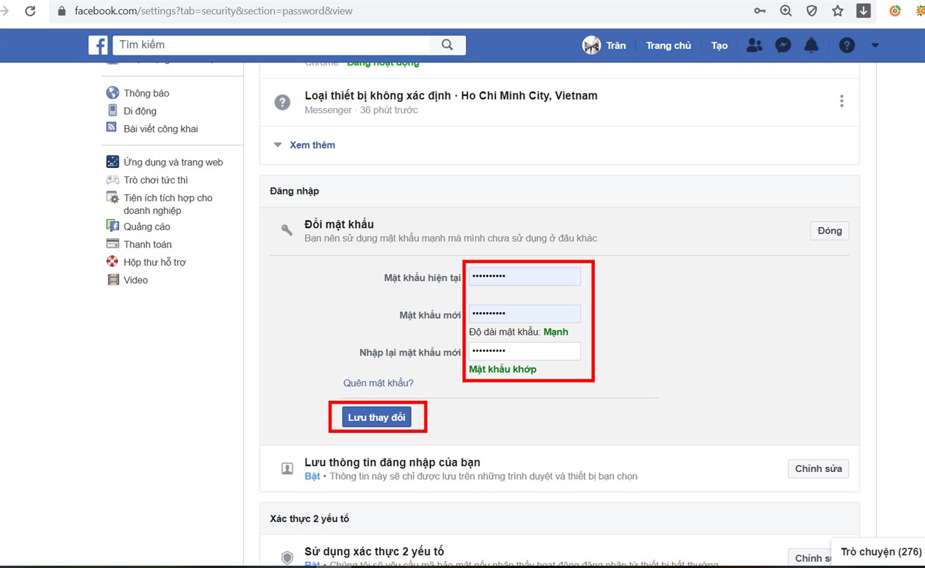The height and width of the screenshot is (568, 925).
Task: Click the Trần profile name link
Action: pyautogui.click(x=615, y=45)
